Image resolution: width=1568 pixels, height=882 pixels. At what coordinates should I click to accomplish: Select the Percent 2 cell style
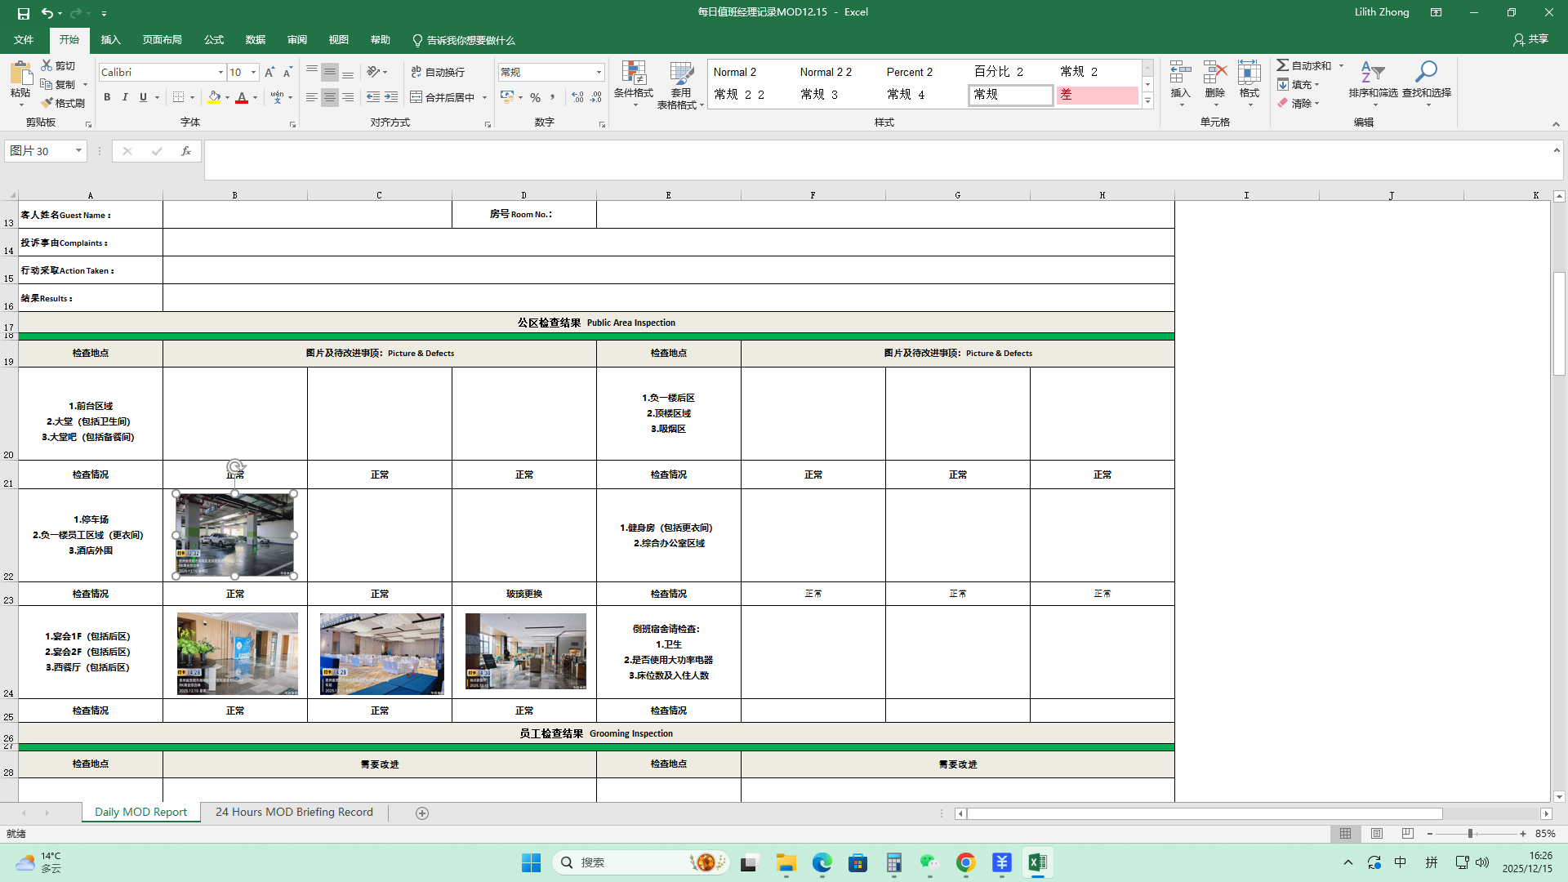909,73
